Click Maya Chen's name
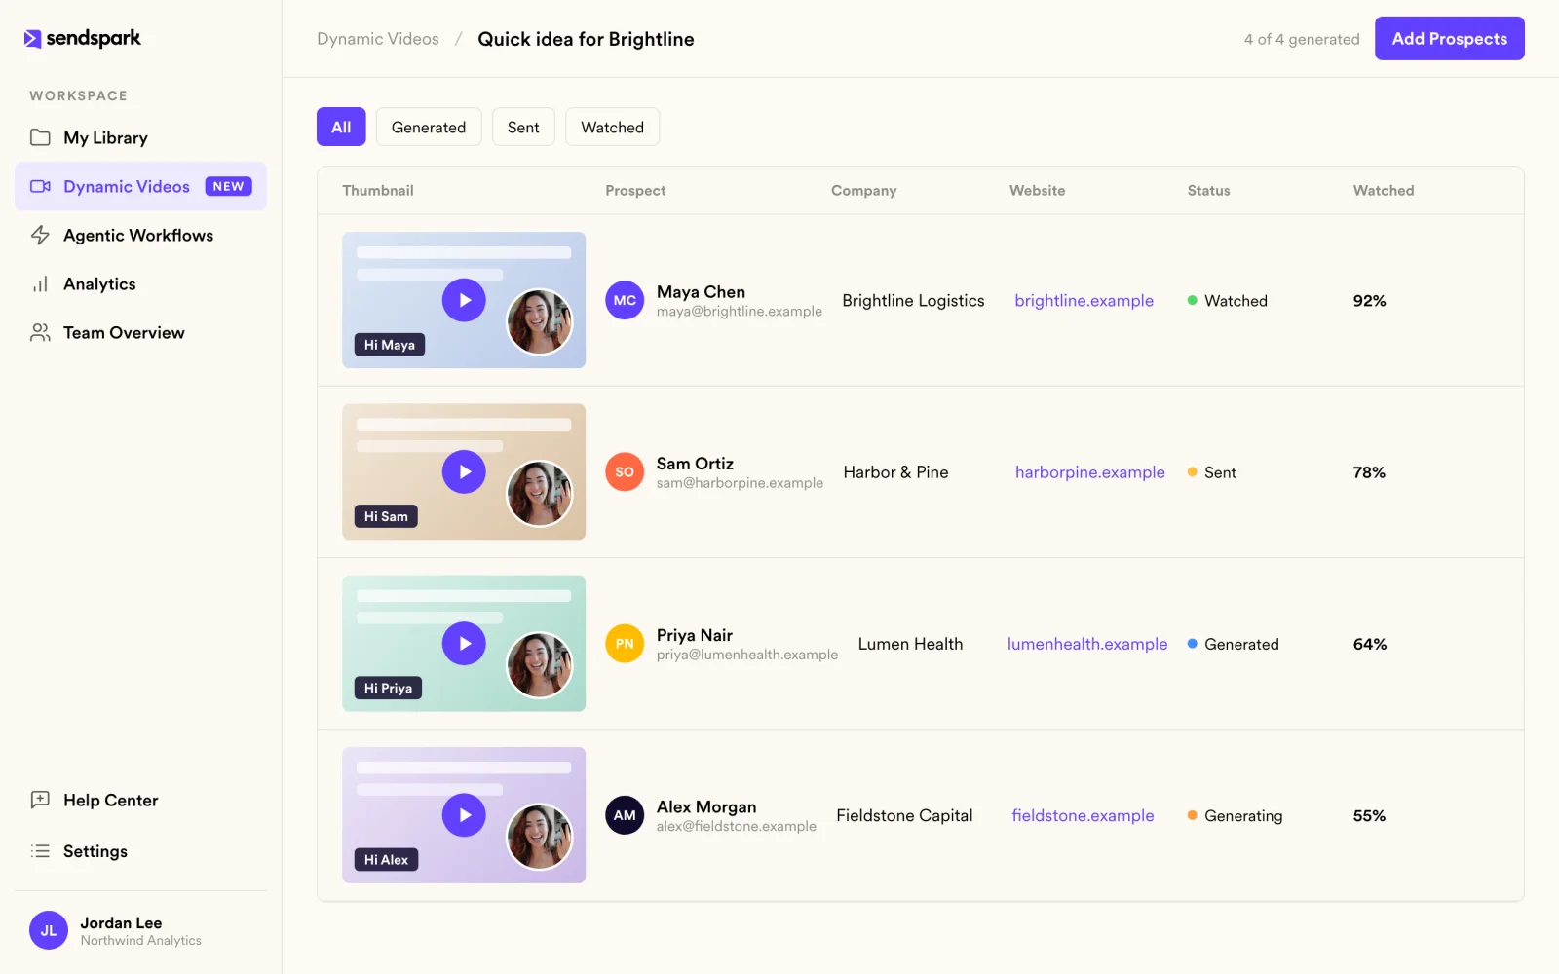Screen dimensions: 1559x974 [701, 291]
